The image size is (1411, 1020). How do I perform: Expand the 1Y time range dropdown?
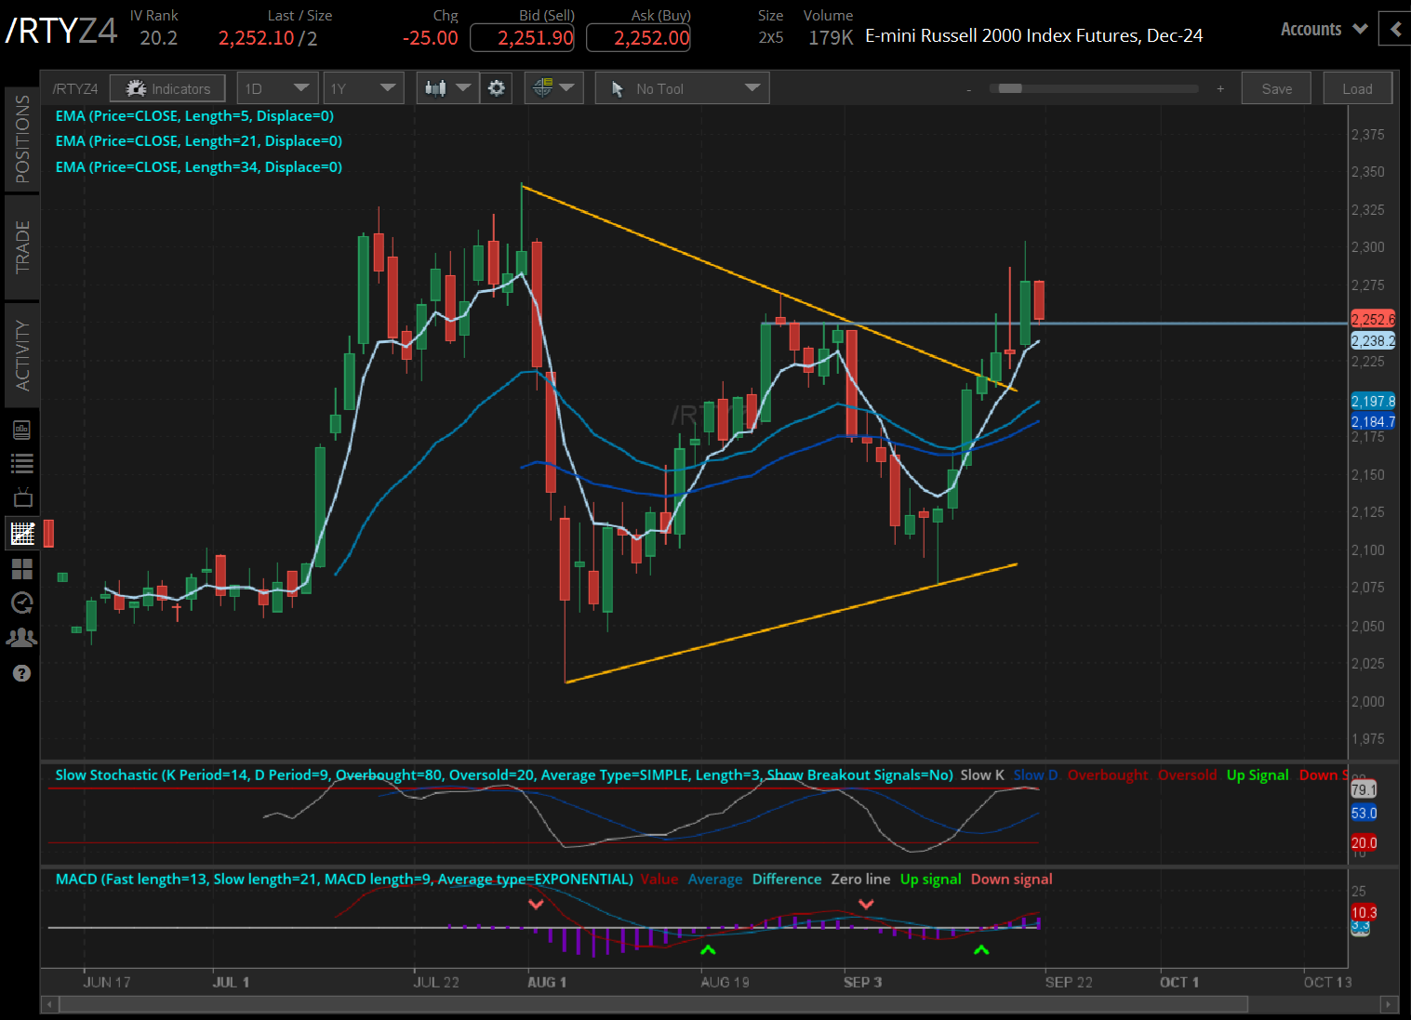tap(363, 88)
